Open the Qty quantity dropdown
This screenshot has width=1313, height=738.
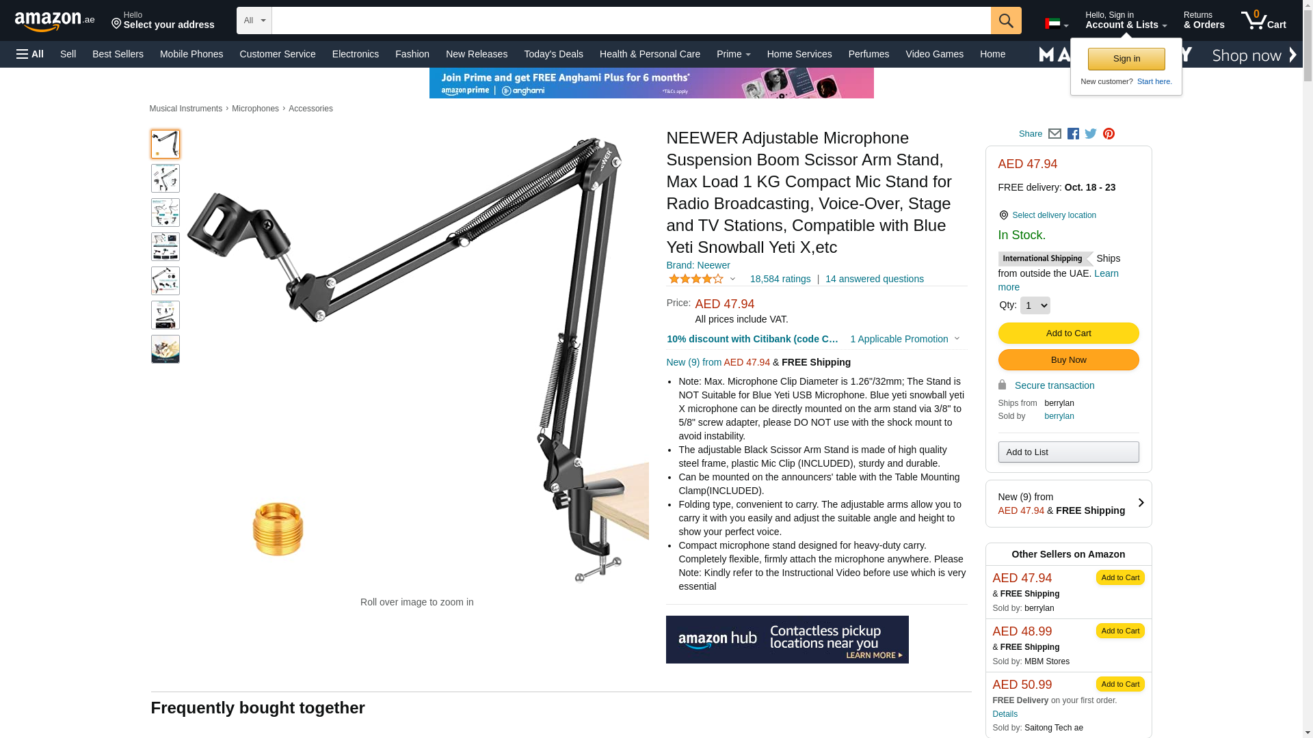point(1035,305)
